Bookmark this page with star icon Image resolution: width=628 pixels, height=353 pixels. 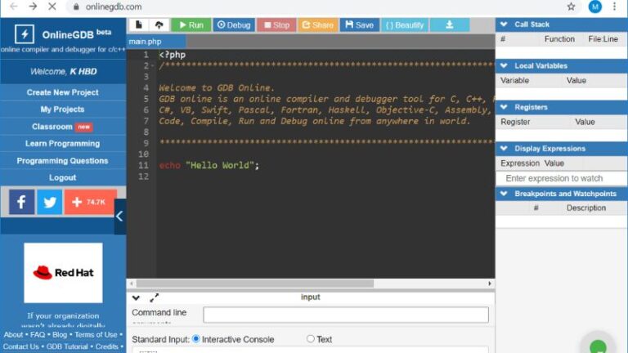point(571,7)
